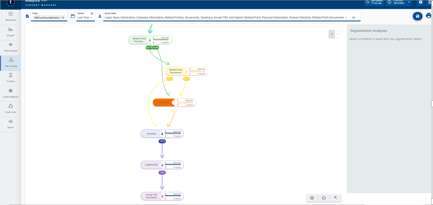This screenshot has height=205, width=433.
Task: Select the Related Party Personal milestone
Action: 150,40
